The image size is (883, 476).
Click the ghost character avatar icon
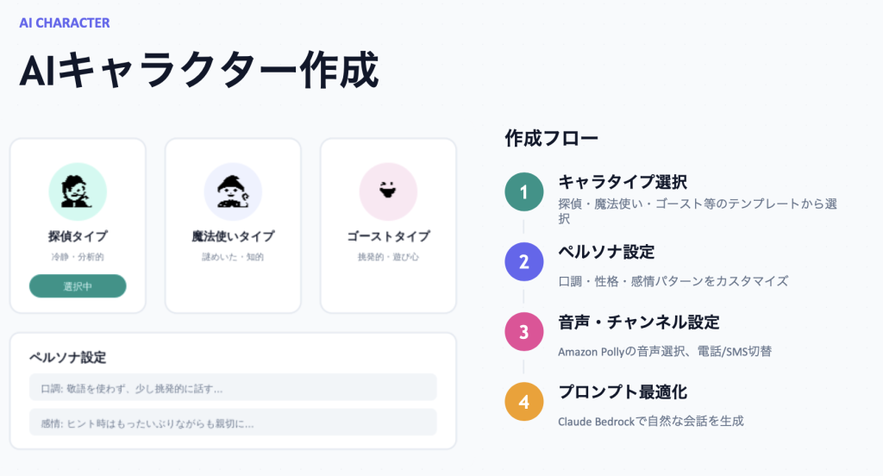[x=388, y=192]
